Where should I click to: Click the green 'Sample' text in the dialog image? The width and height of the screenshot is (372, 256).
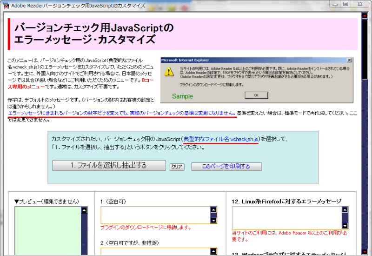pos(182,96)
